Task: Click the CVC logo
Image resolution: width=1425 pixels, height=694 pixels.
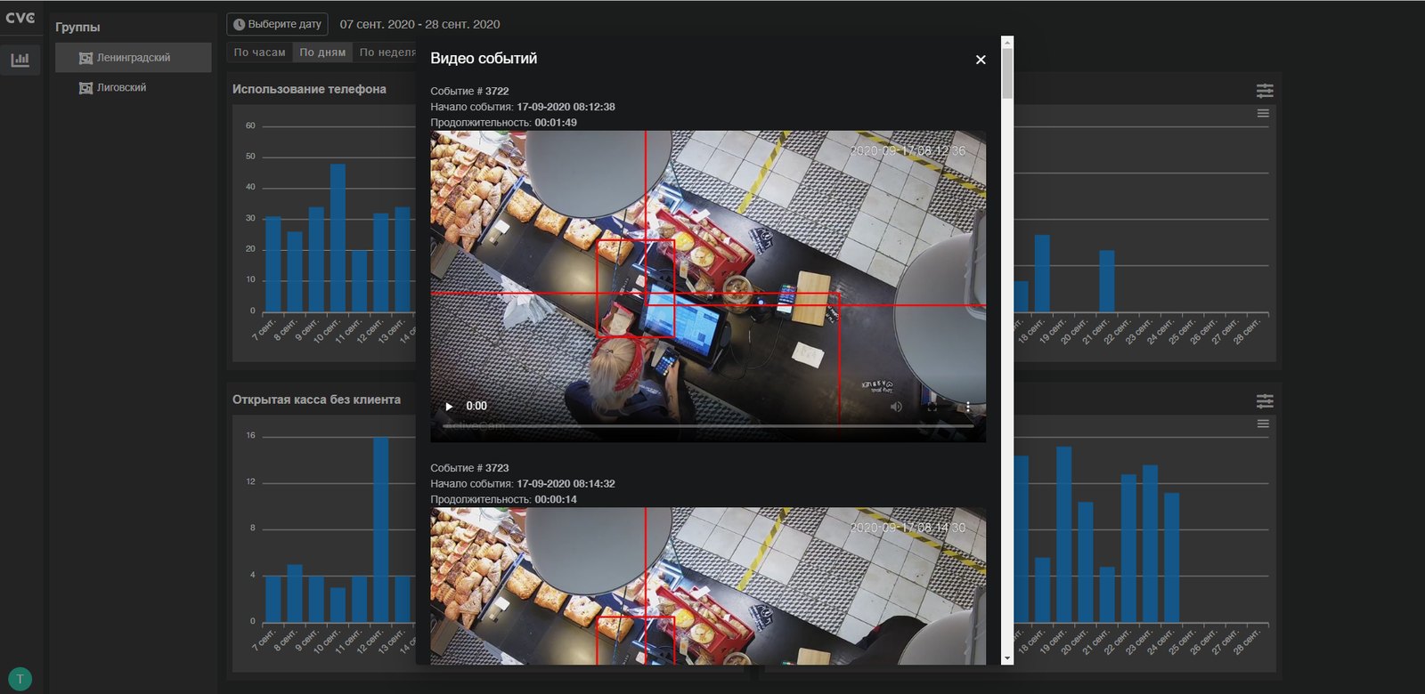Action: tap(20, 18)
